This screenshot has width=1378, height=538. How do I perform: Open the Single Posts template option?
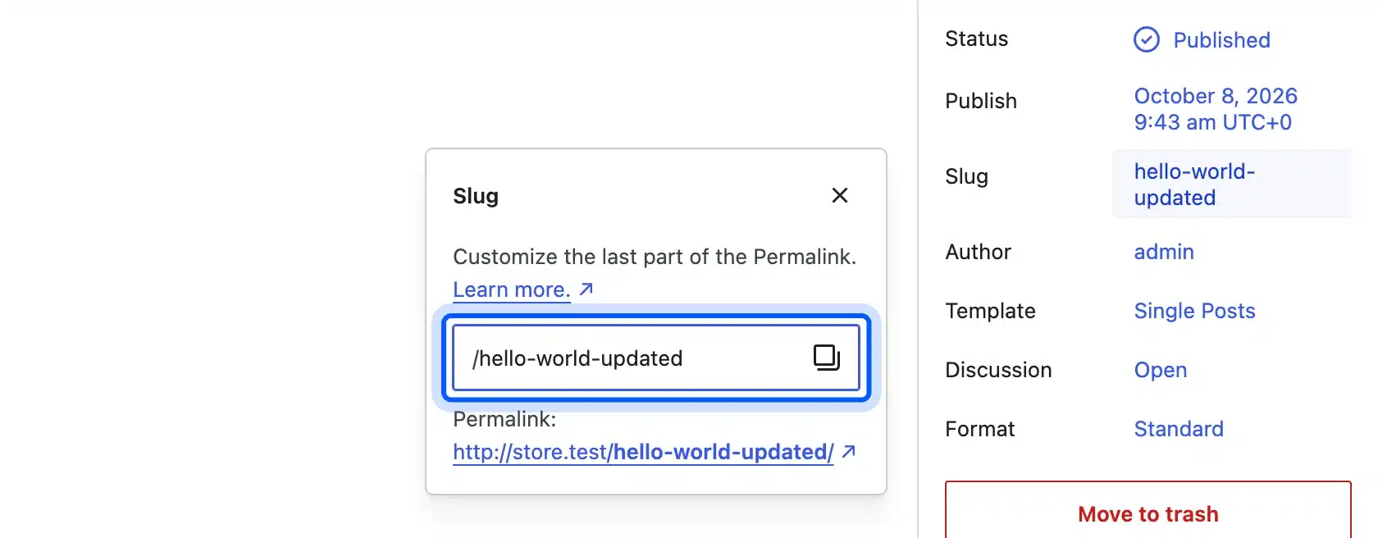coord(1194,311)
